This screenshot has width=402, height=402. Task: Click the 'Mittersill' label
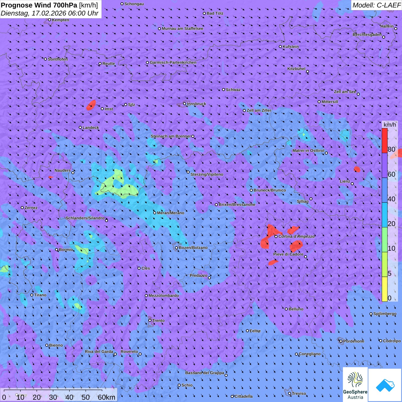pyautogui.click(x=330, y=102)
